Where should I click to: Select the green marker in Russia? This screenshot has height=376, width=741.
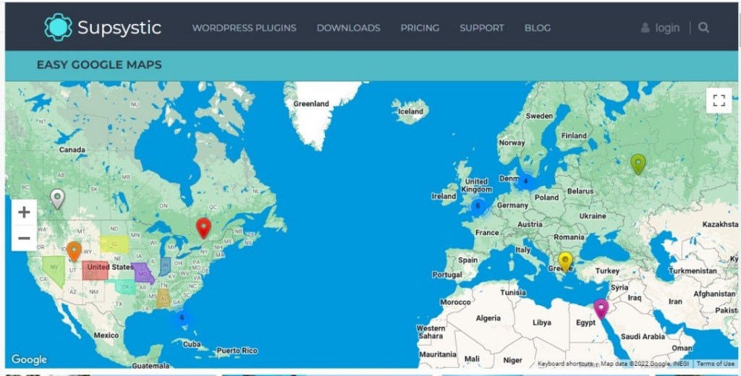tap(638, 164)
